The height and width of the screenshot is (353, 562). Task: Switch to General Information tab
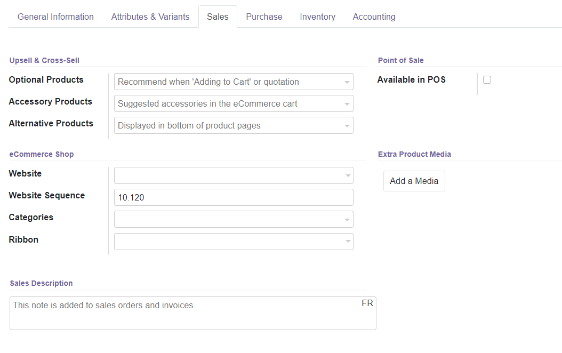coord(55,17)
